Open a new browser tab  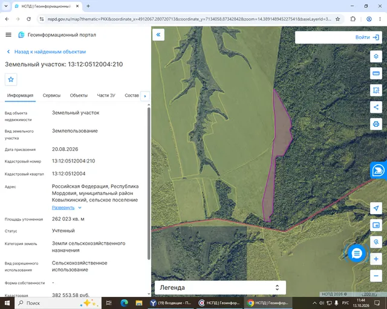point(88,6)
